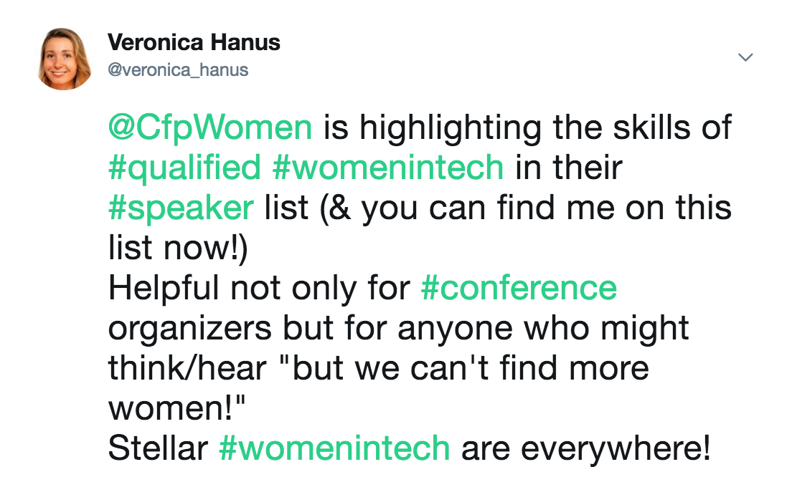
Task: Click the @veronica_hanus handle
Action: 178,69
